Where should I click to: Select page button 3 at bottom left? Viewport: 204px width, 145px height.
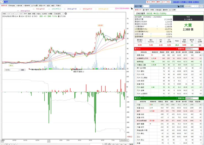7,144
